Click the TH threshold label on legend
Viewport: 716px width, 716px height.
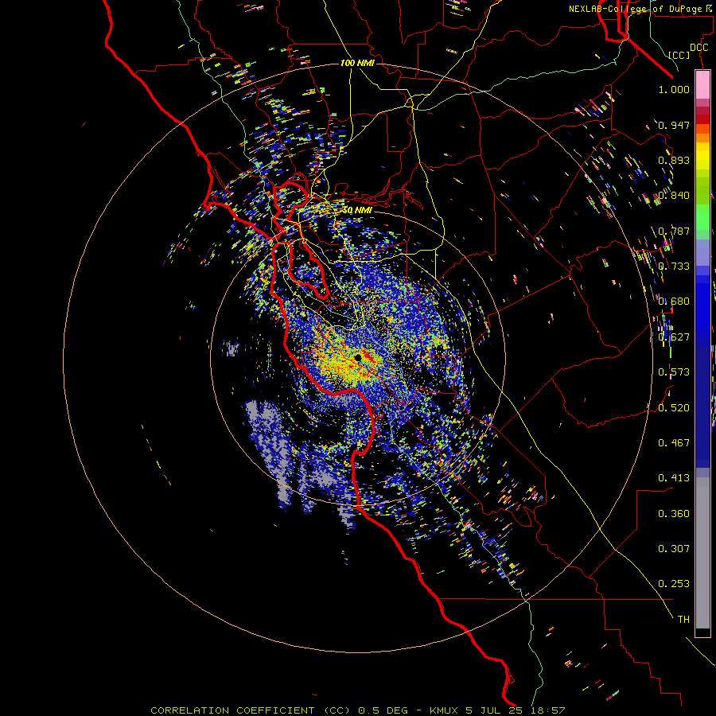pos(683,620)
